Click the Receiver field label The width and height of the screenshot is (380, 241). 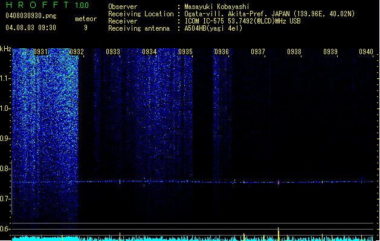tap(123, 21)
